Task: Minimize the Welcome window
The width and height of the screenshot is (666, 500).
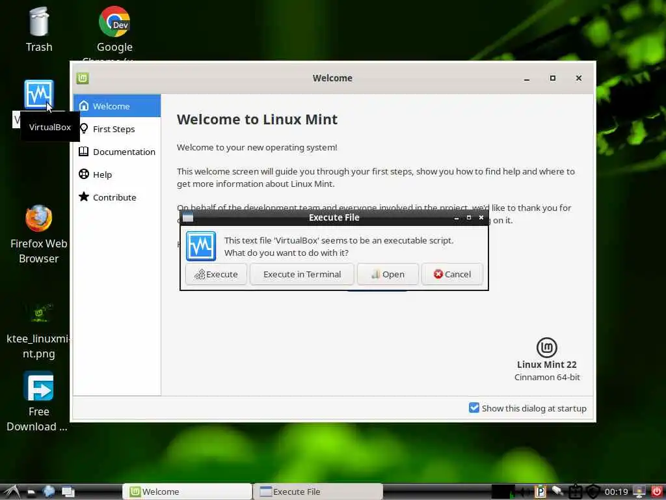Action: [527, 78]
